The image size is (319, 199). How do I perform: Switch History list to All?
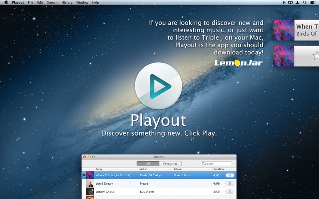tap(148, 164)
